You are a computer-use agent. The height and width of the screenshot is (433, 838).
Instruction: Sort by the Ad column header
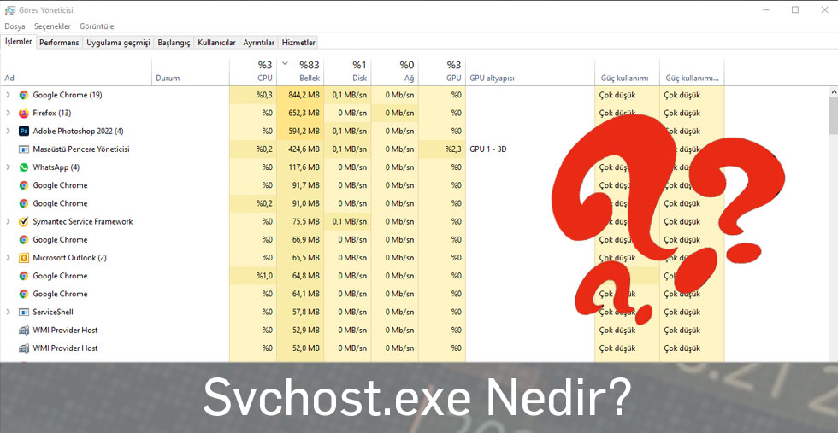pos(76,72)
